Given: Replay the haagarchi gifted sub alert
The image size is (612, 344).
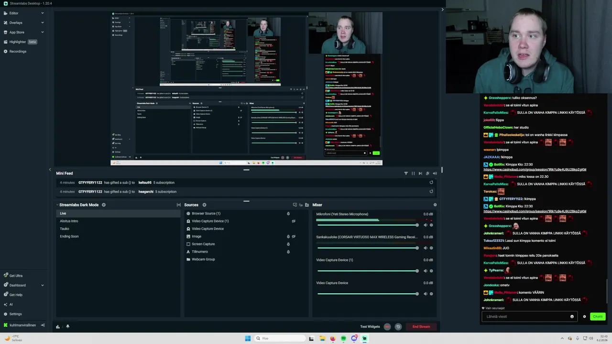Looking at the screenshot, I should click(431, 192).
